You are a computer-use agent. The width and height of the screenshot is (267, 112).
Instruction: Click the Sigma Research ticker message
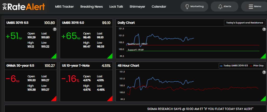click(x=201, y=109)
